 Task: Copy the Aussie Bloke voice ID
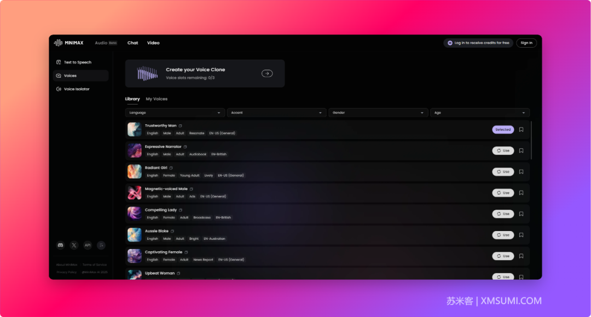click(172, 232)
